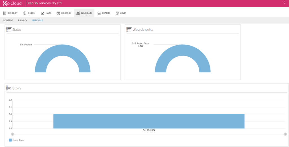The width and height of the screenshot is (289, 147).
Task: Click the right range slider handle
Action: 285,134
